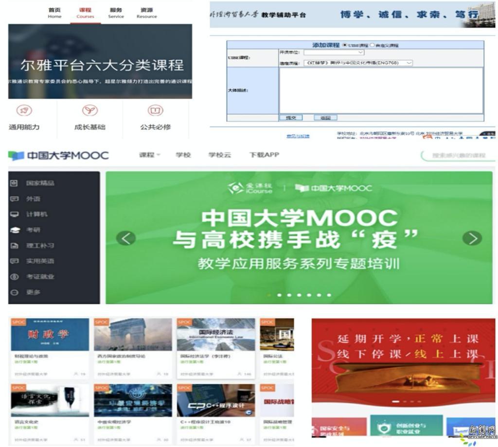Click the 计算机 monitor icon in sidebar
Screen dimensions: 498x447
(x=15, y=215)
